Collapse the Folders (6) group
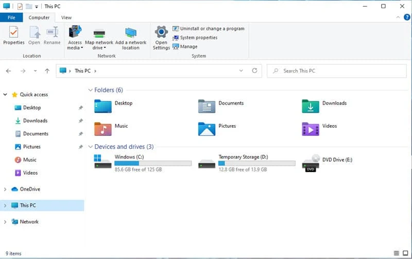This screenshot has height=259, width=412. [x=91, y=90]
